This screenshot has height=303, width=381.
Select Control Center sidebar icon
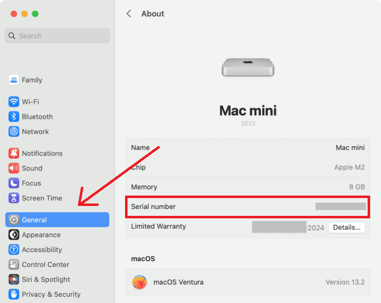coord(14,264)
